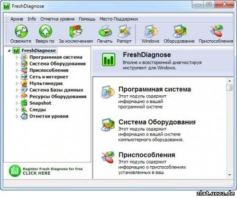Open Система Оборудования module in main panel
The width and height of the screenshot is (237, 198).
(x=157, y=122)
